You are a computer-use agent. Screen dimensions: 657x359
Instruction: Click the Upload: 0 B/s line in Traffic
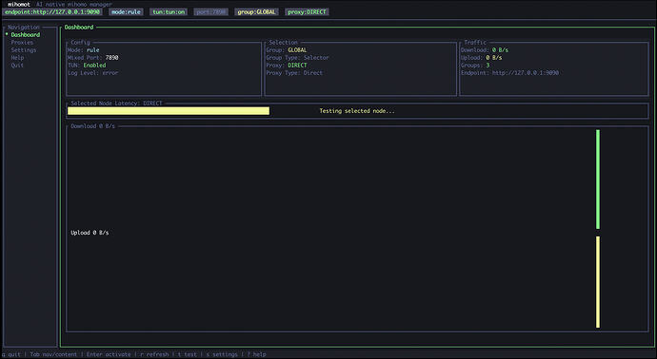click(482, 58)
